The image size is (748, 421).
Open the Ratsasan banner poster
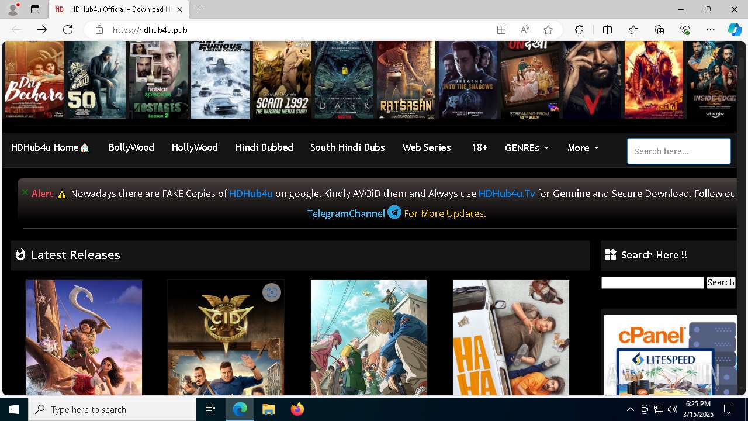pos(406,80)
